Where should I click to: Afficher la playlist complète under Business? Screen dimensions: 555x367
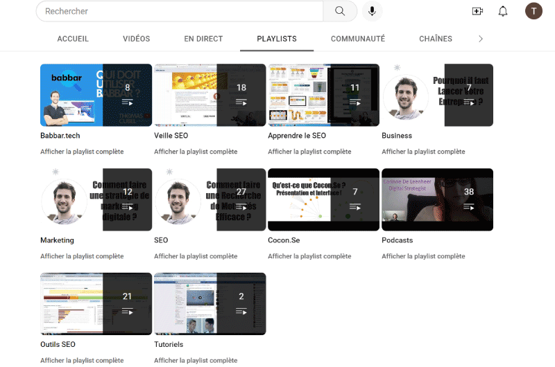tap(423, 152)
